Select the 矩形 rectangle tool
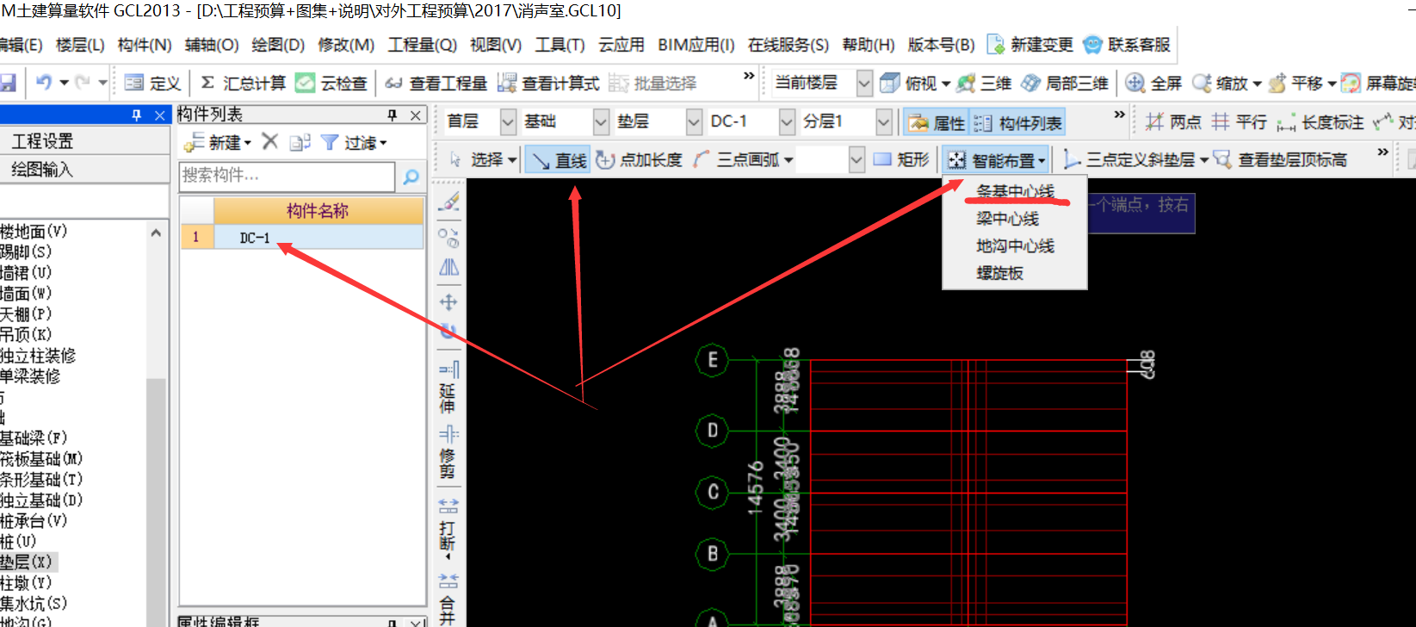The image size is (1416, 627). click(x=901, y=159)
